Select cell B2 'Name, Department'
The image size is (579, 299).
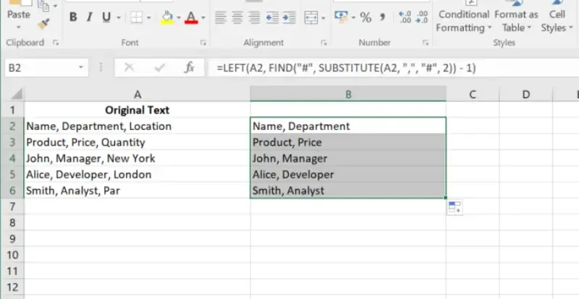click(348, 126)
